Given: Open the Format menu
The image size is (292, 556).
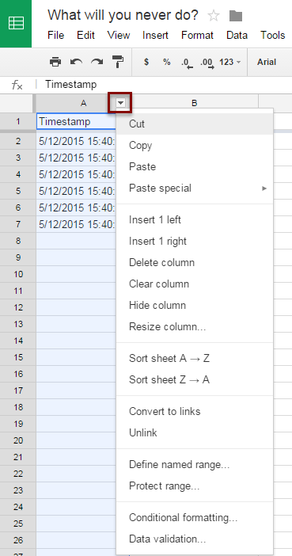Looking at the screenshot, I should click(x=197, y=36).
